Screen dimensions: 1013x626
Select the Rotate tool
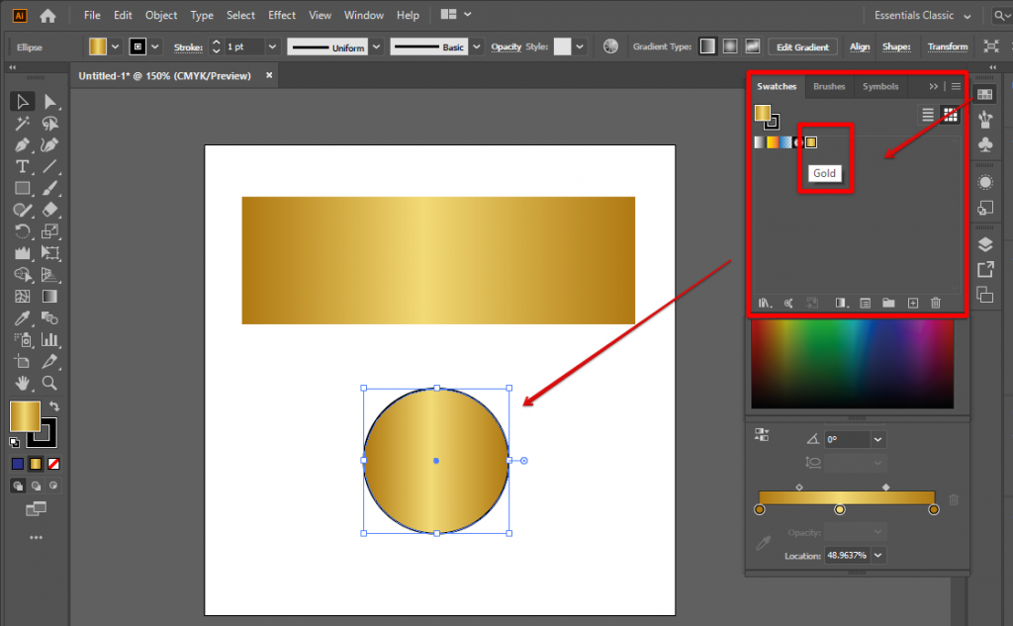point(23,230)
